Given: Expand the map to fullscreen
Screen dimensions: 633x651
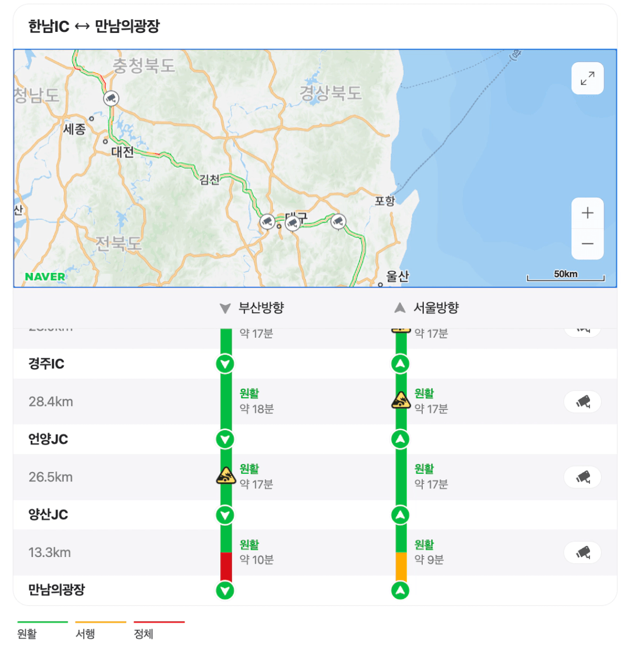Looking at the screenshot, I should 587,78.
